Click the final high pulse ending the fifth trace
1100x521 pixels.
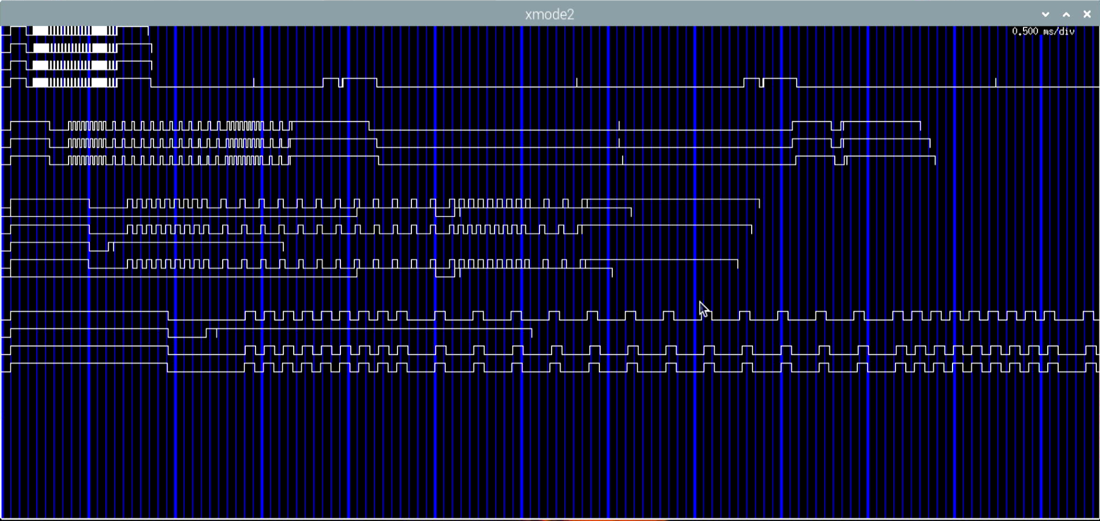click(881, 123)
